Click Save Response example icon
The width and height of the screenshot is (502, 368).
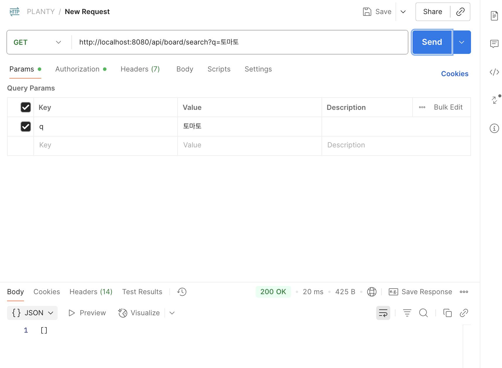pos(393,292)
